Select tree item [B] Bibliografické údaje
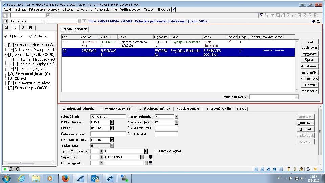This screenshot has width=325, height=183. [x=29, y=83]
